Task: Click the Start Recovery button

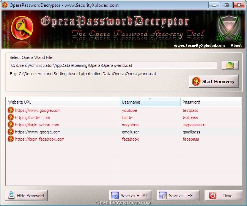Action: point(214,81)
